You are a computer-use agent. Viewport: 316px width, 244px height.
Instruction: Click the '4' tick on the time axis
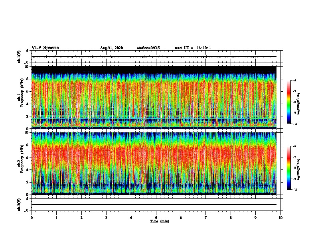131,218
